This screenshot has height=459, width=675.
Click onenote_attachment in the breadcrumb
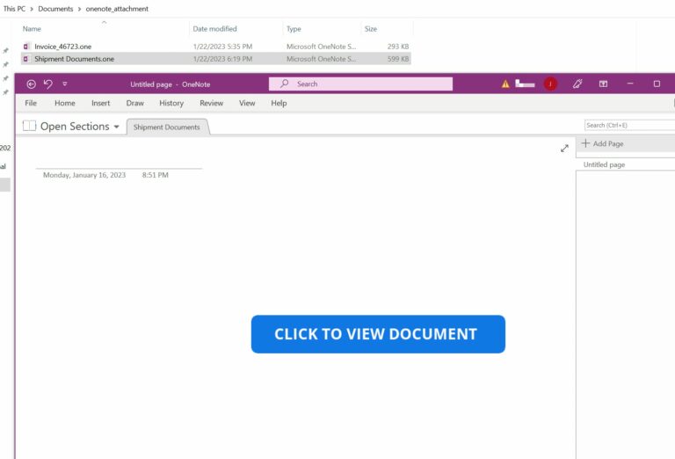pos(117,9)
